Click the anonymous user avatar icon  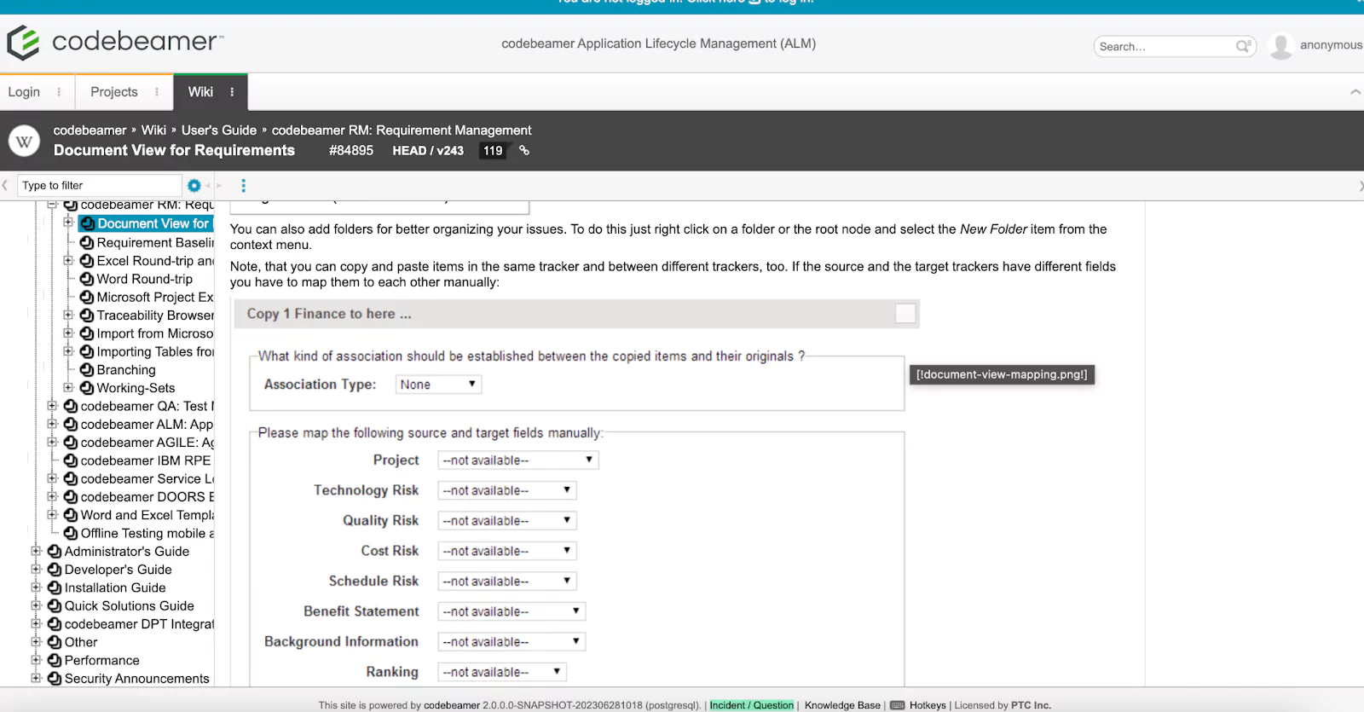click(x=1280, y=45)
